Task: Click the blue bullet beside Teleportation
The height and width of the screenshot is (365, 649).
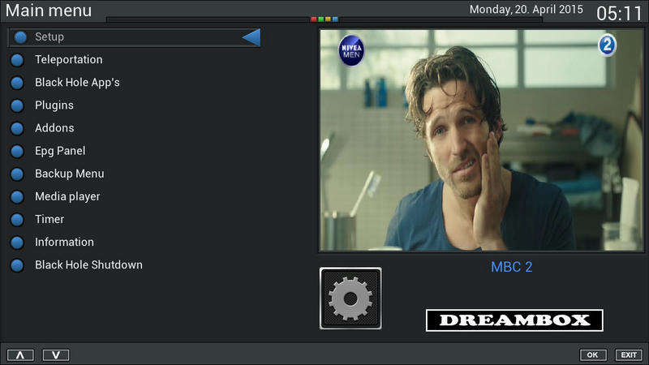Action: coord(17,60)
